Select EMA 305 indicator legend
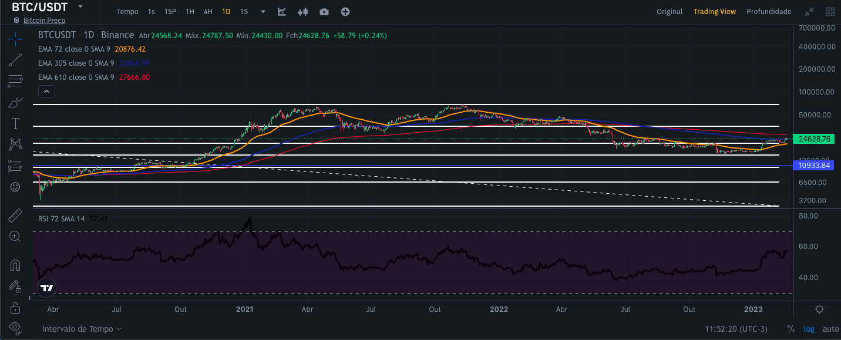The image size is (841, 340). 76,63
